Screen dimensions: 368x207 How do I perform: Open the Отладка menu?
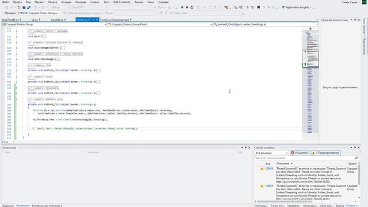click(66, 2)
